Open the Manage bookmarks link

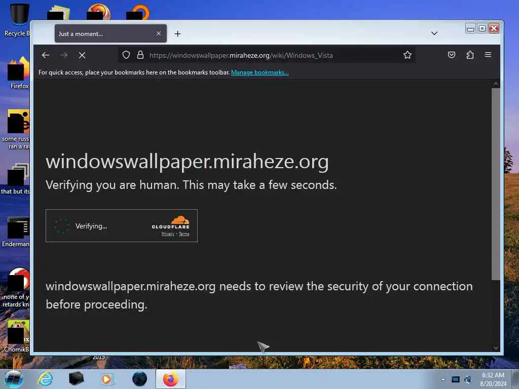tap(260, 72)
